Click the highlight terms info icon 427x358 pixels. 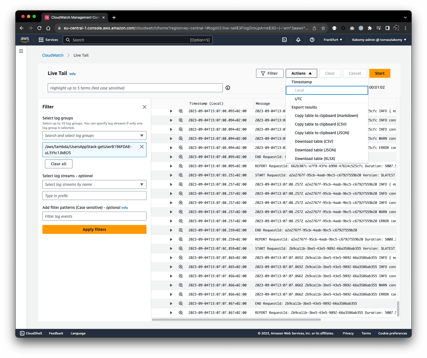click(228, 88)
